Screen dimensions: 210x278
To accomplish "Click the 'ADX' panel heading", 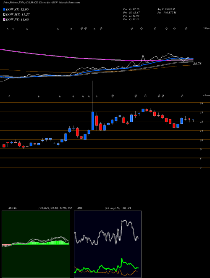I will pos(80,208).
